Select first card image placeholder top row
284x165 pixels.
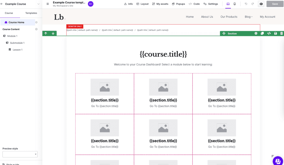[x=105, y=87]
